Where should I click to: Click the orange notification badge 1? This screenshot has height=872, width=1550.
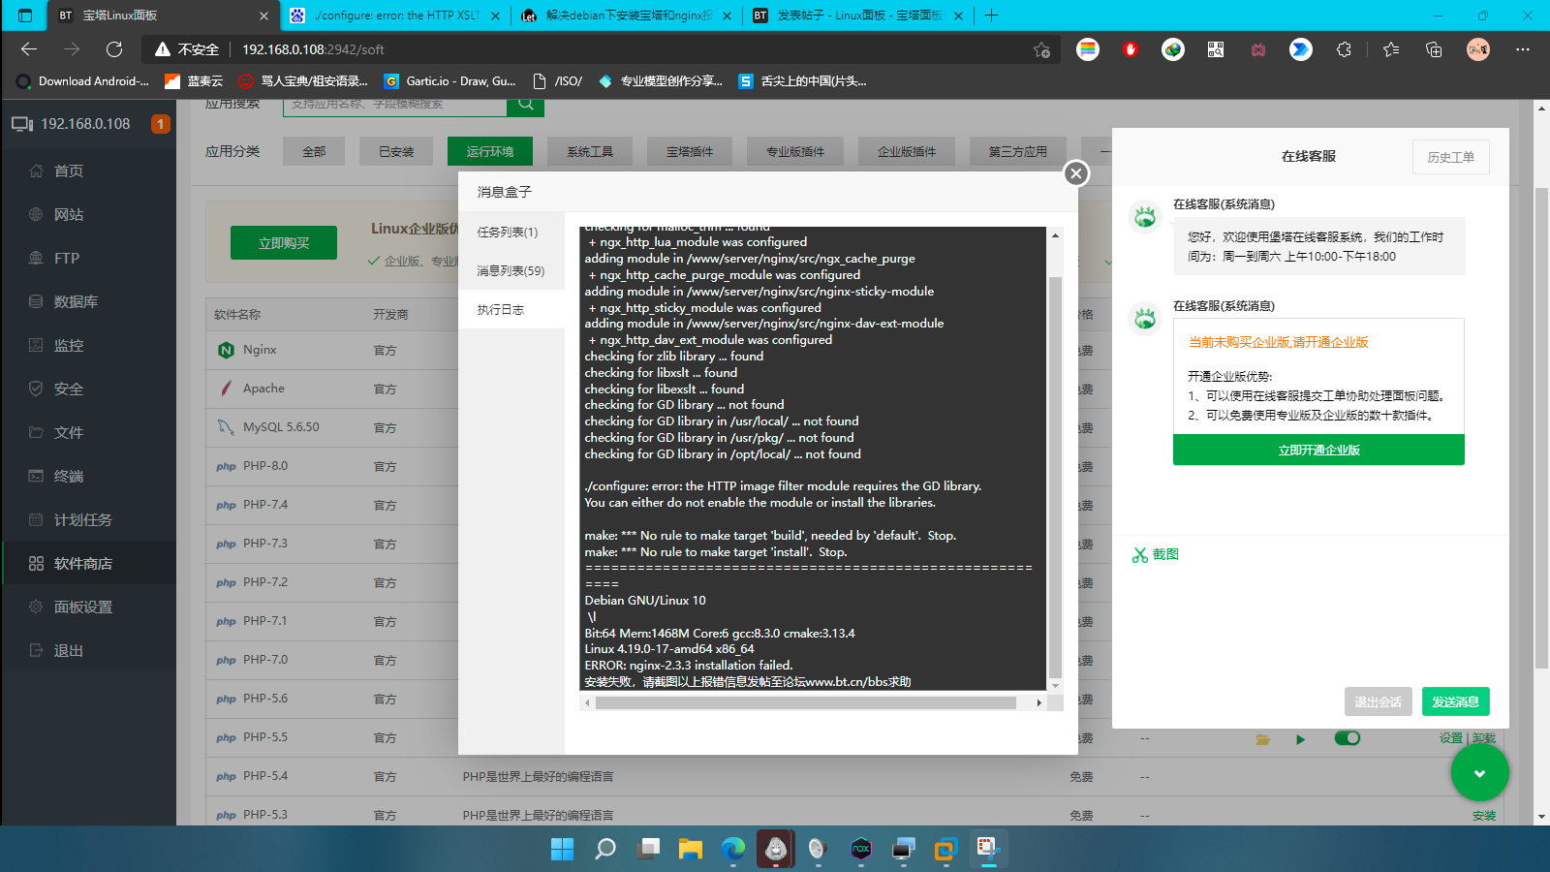point(161,124)
